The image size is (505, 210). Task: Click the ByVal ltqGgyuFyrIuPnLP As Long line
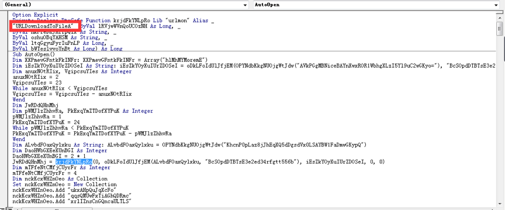pyautogui.click(x=63, y=43)
